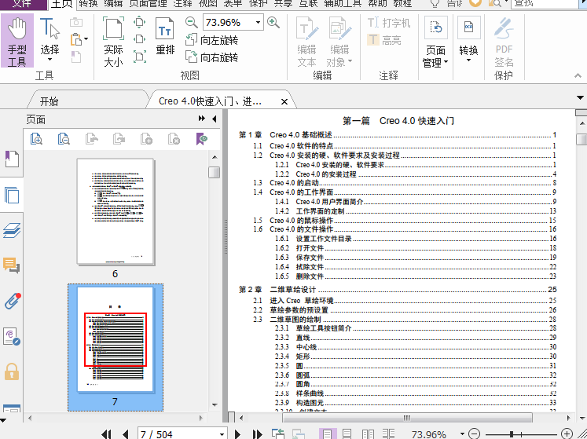Select the Creo 4.0快速入门 document tab
This screenshot has height=439, width=587.
[x=210, y=101]
